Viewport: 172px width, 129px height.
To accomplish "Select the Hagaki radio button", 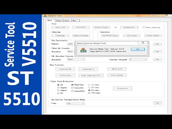I will pos(58,91).
